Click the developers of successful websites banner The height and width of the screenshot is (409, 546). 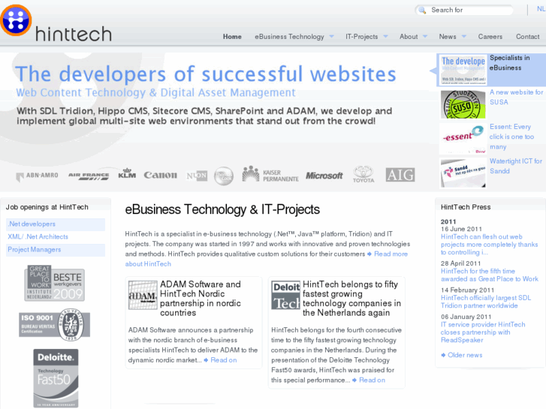[x=206, y=74]
